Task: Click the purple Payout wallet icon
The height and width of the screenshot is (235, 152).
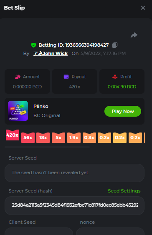Action: pos(66,77)
